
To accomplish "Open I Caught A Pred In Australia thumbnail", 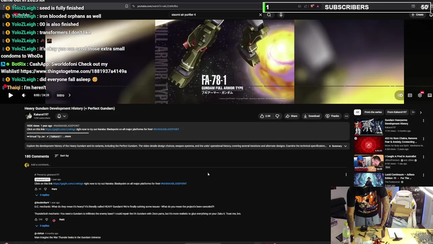I will [x=368, y=163].
